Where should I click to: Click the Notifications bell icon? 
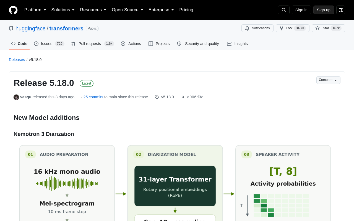(x=247, y=28)
